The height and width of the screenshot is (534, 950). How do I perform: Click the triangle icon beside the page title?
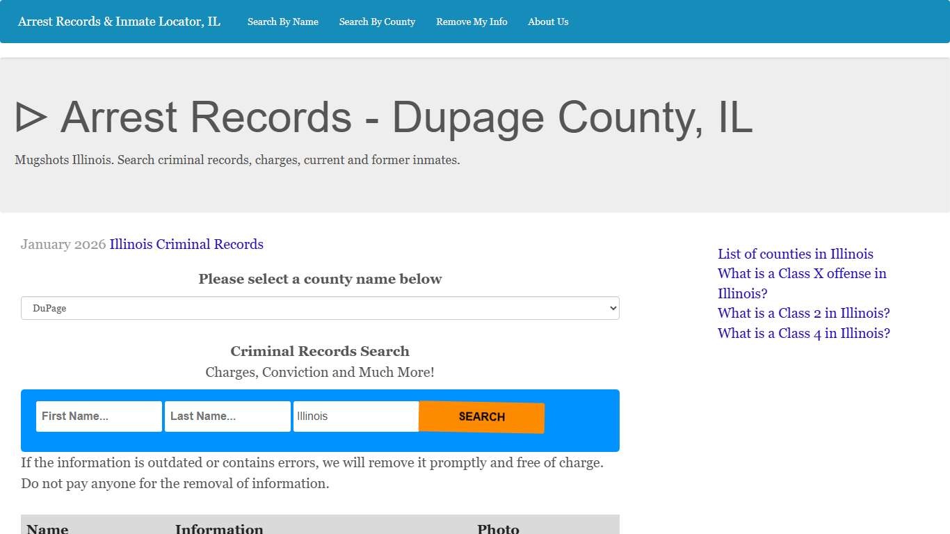(31, 117)
